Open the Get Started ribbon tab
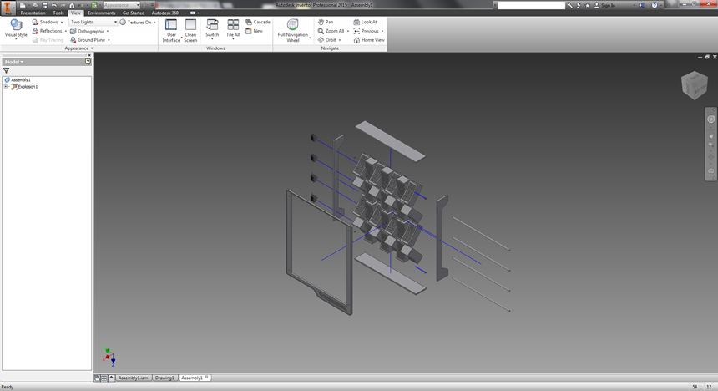Image resolution: width=718 pixels, height=391 pixels. click(x=134, y=13)
